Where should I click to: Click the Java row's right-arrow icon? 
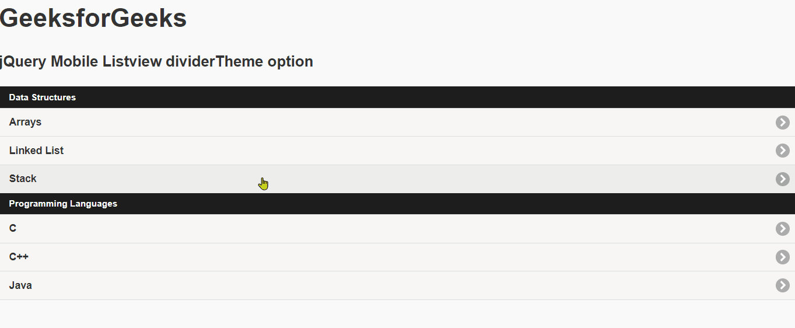point(782,285)
